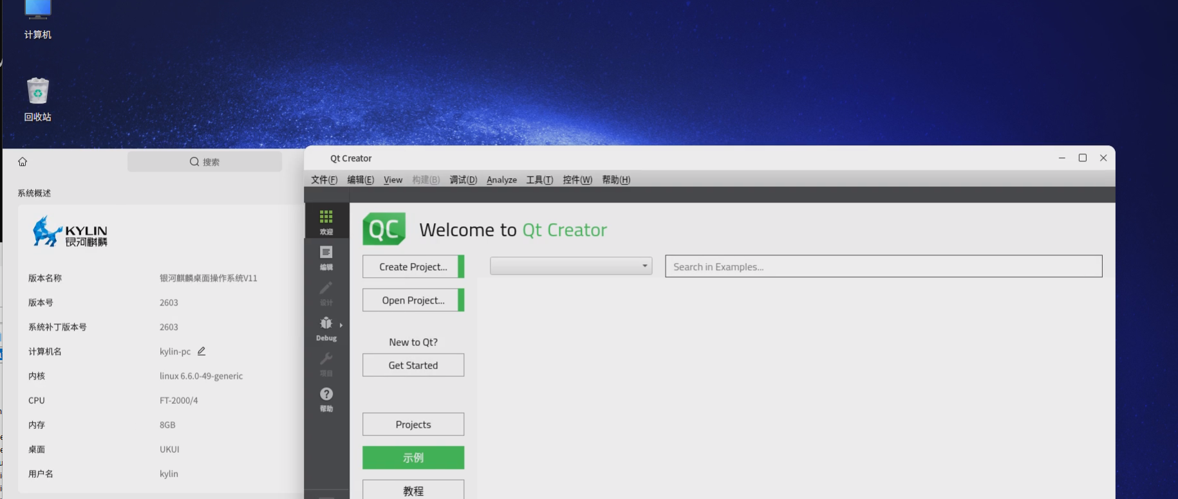Select the green 示例 examples button
The height and width of the screenshot is (499, 1178).
pos(413,458)
